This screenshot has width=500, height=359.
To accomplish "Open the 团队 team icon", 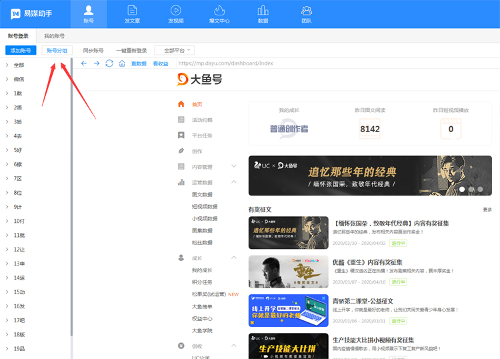I will (x=307, y=14).
